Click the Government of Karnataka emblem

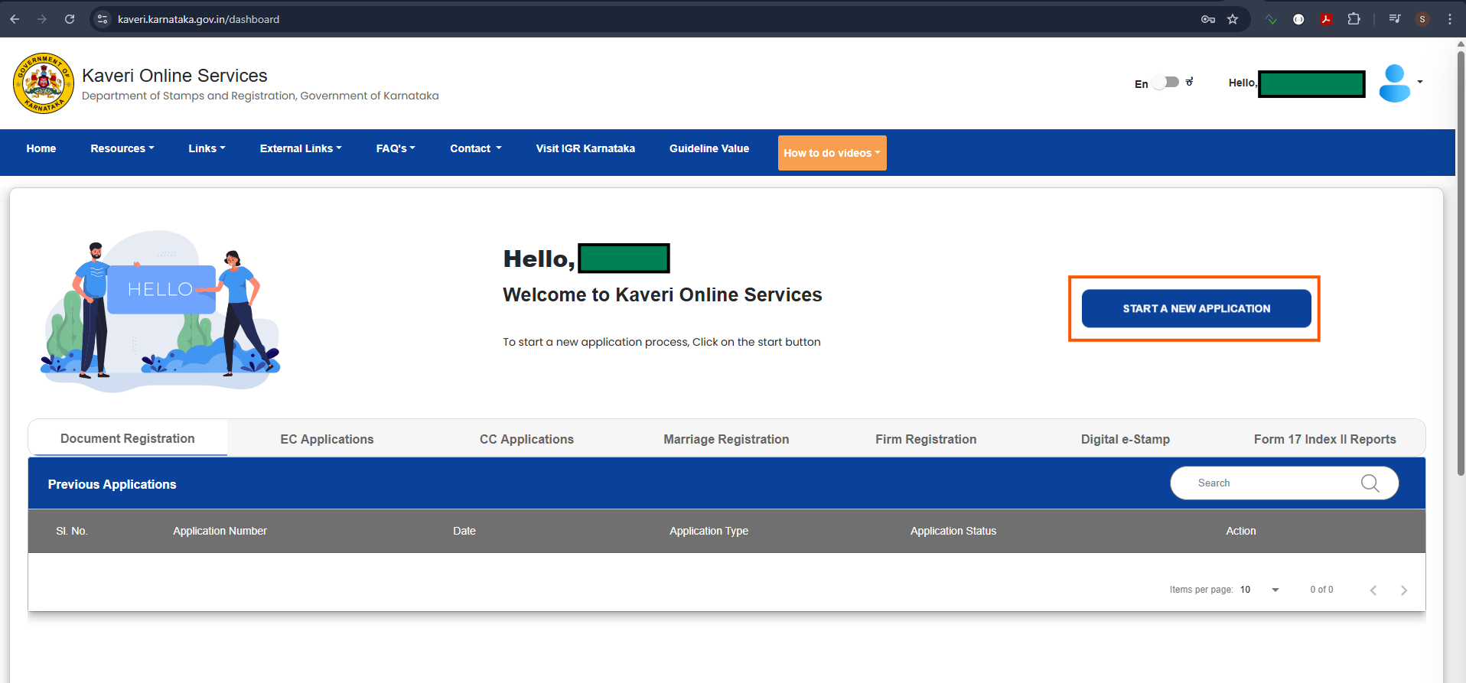point(44,83)
